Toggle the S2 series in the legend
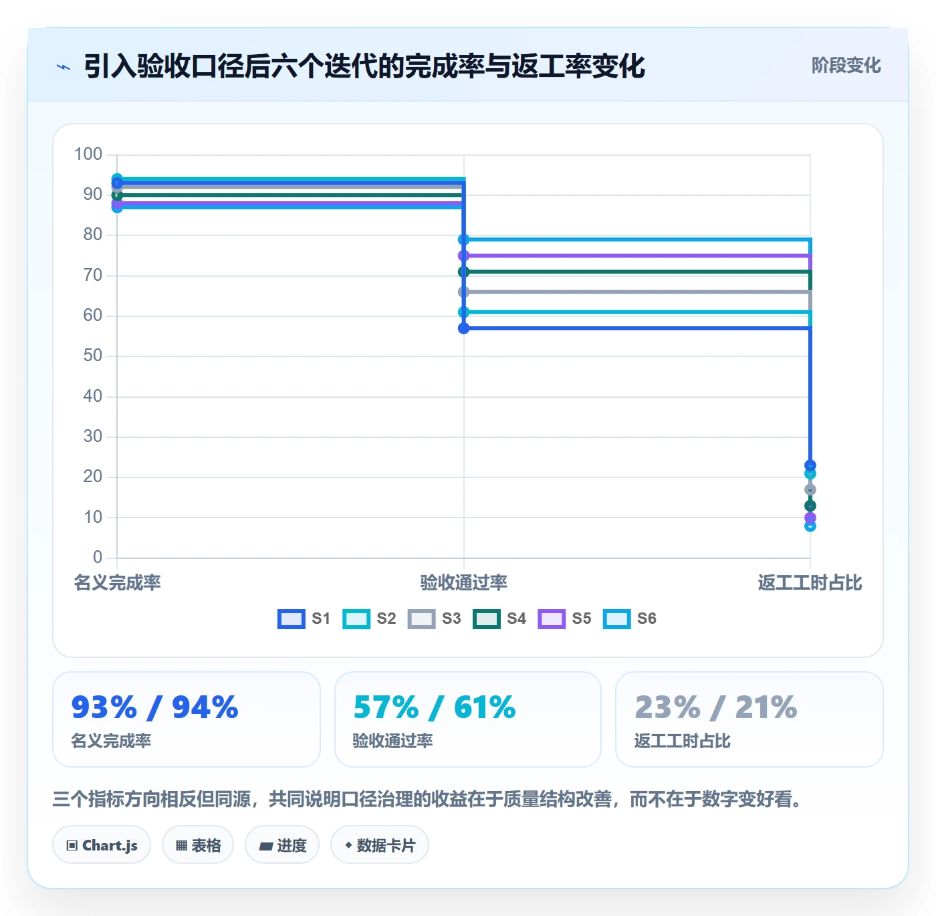This screenshot has height=916, width=936. [x=369, y=619]
